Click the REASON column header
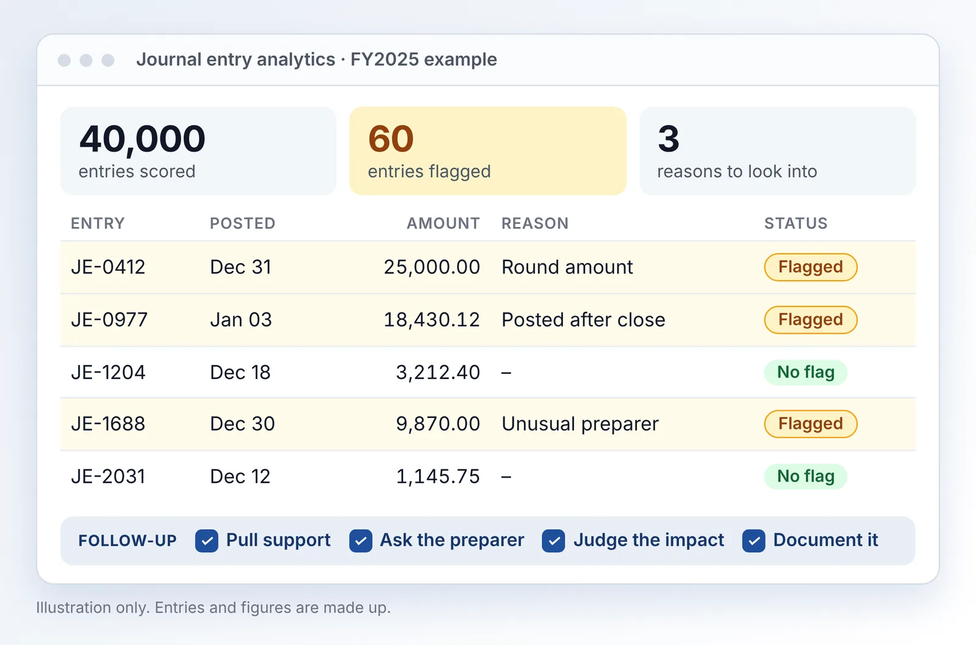This screenshot has width=976, height=645. tap(535, 223)
